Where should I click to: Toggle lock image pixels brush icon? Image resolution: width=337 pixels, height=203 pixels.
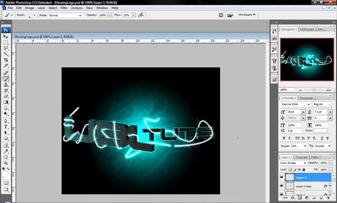(295, 169)
